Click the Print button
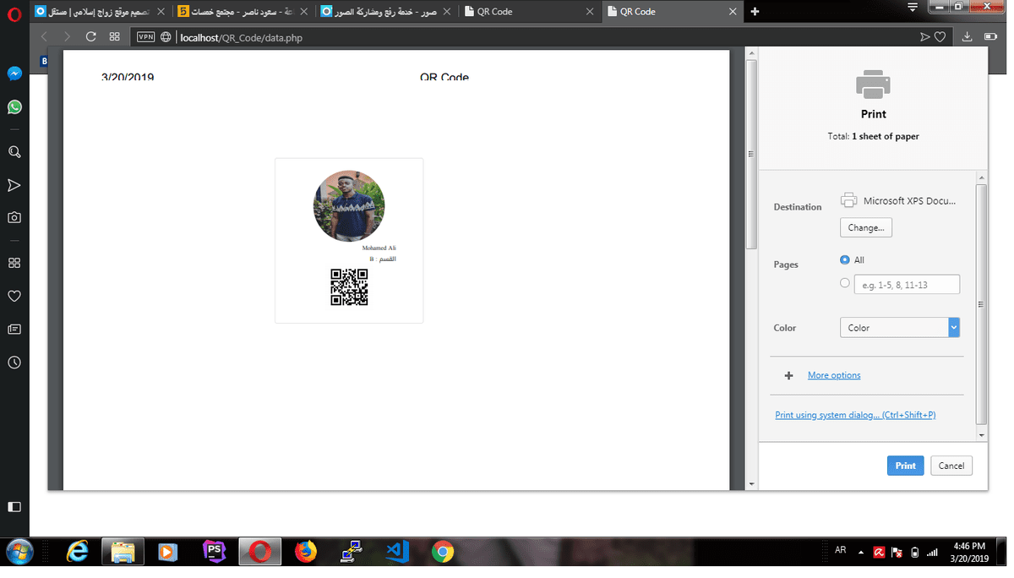The width and height of the screenshot is (1014, 578). coord(905,466)
